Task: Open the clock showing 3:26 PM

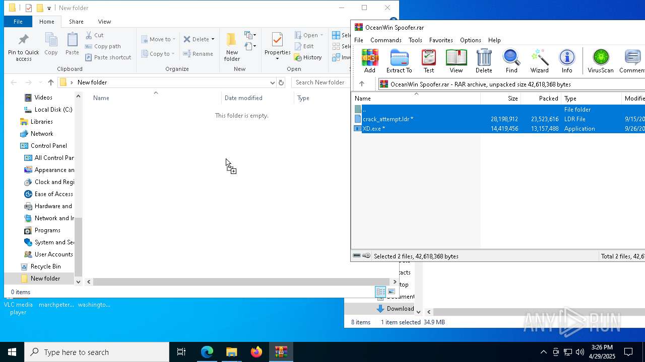Action: point(602,352)
